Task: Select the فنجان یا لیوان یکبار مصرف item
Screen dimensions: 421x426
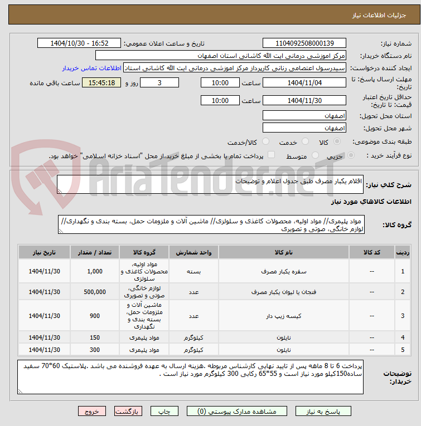Action: [x=284, y=292]
